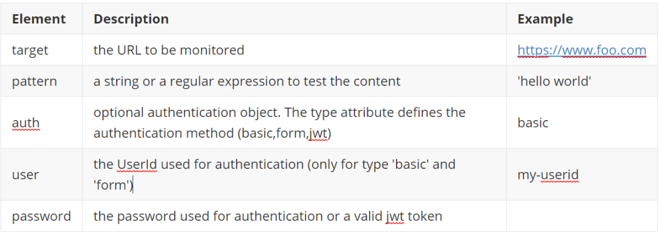Click the my-userid example text

pyautogui.click(x=548, y=174)
